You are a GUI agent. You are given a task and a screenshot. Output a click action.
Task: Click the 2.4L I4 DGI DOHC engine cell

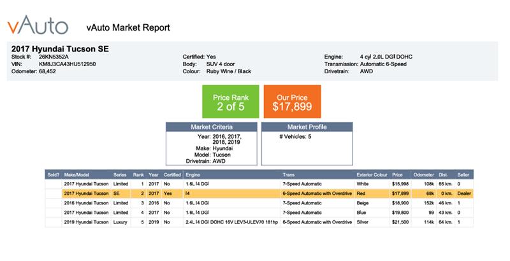(x=231, y=222)
